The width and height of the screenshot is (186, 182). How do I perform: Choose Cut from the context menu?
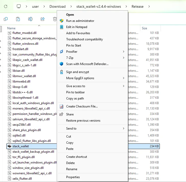[92, 136]
